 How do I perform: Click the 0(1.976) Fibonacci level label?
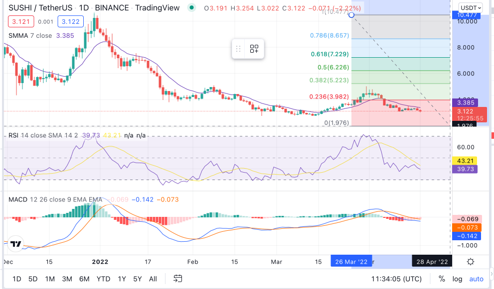(337, 123)
